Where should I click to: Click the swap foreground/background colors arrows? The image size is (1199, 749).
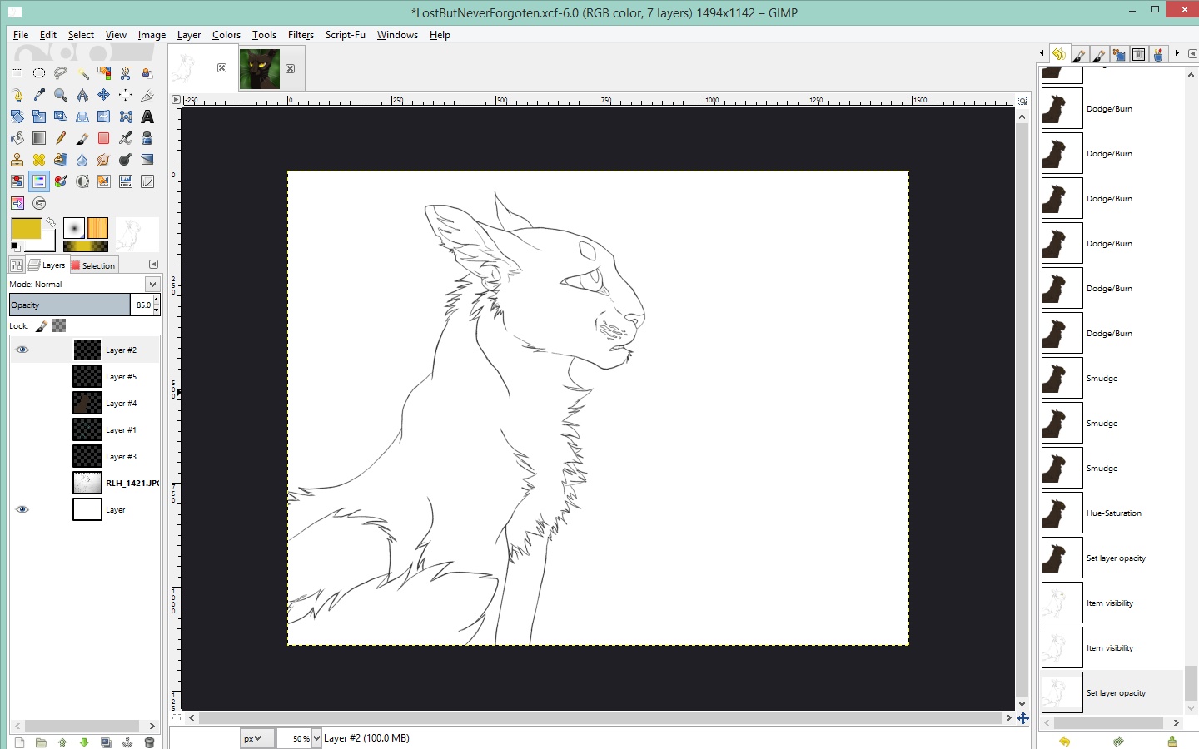(51, 222)
